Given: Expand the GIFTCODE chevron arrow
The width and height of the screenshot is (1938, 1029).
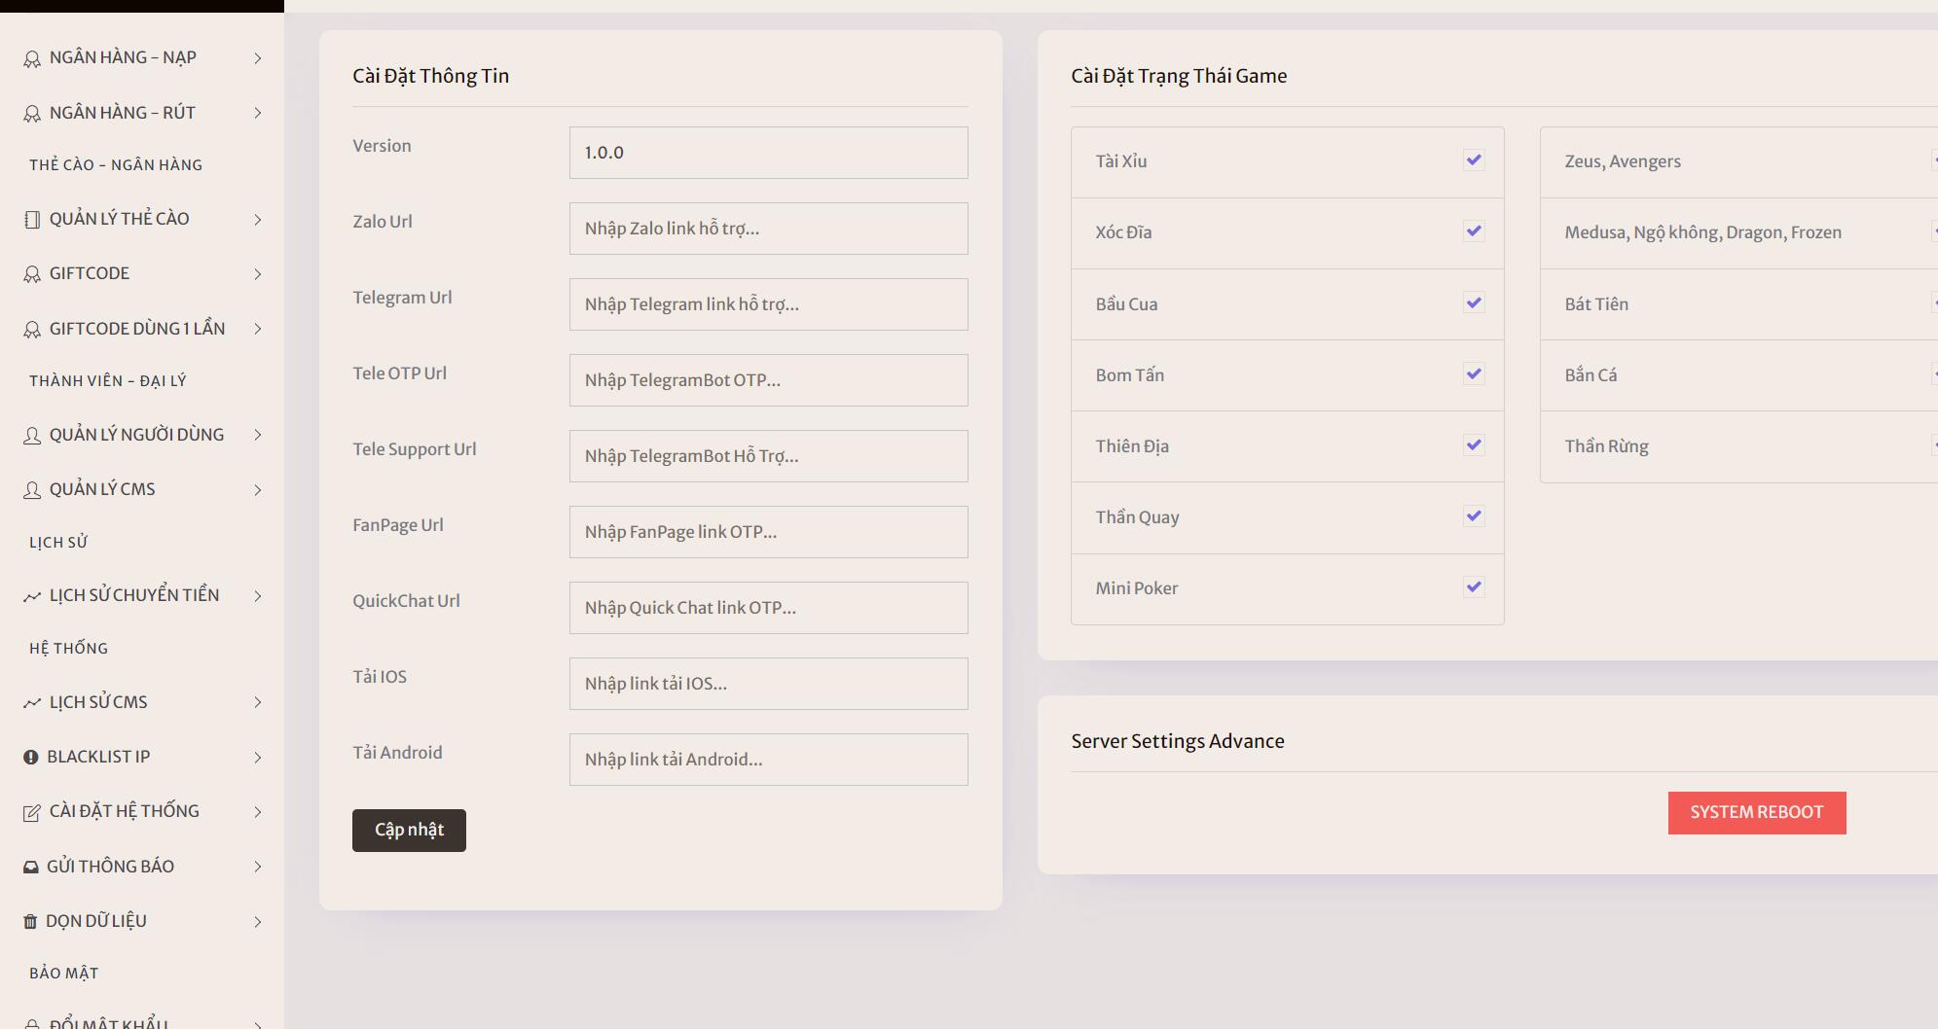Looking at the screenshot, I should click(258, 274).
